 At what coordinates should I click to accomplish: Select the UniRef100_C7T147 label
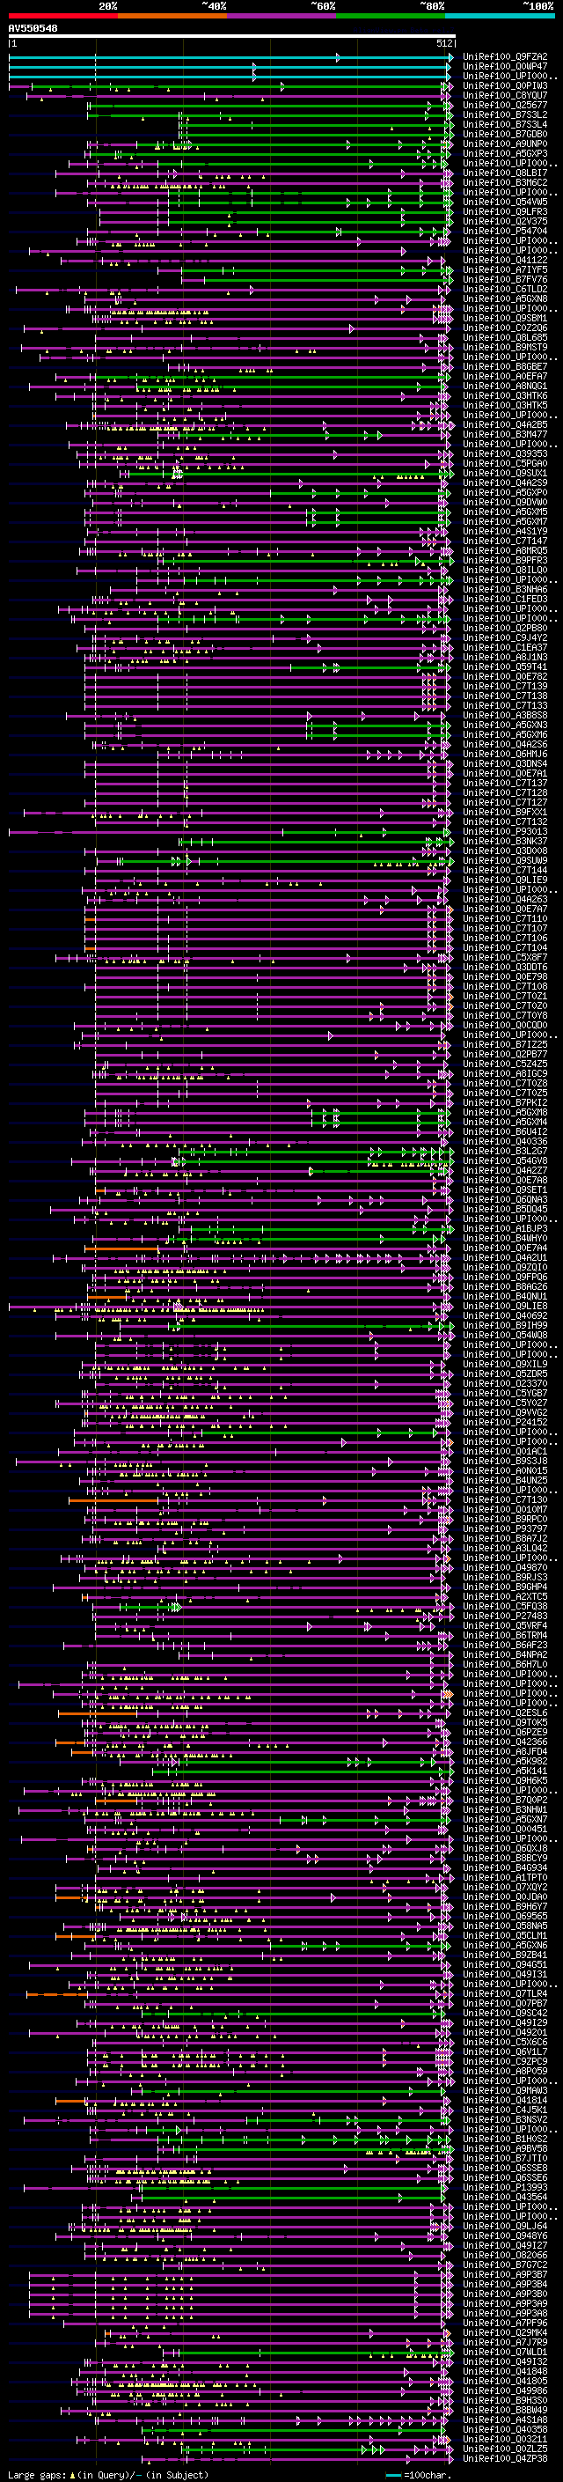[x=505, y=541]
